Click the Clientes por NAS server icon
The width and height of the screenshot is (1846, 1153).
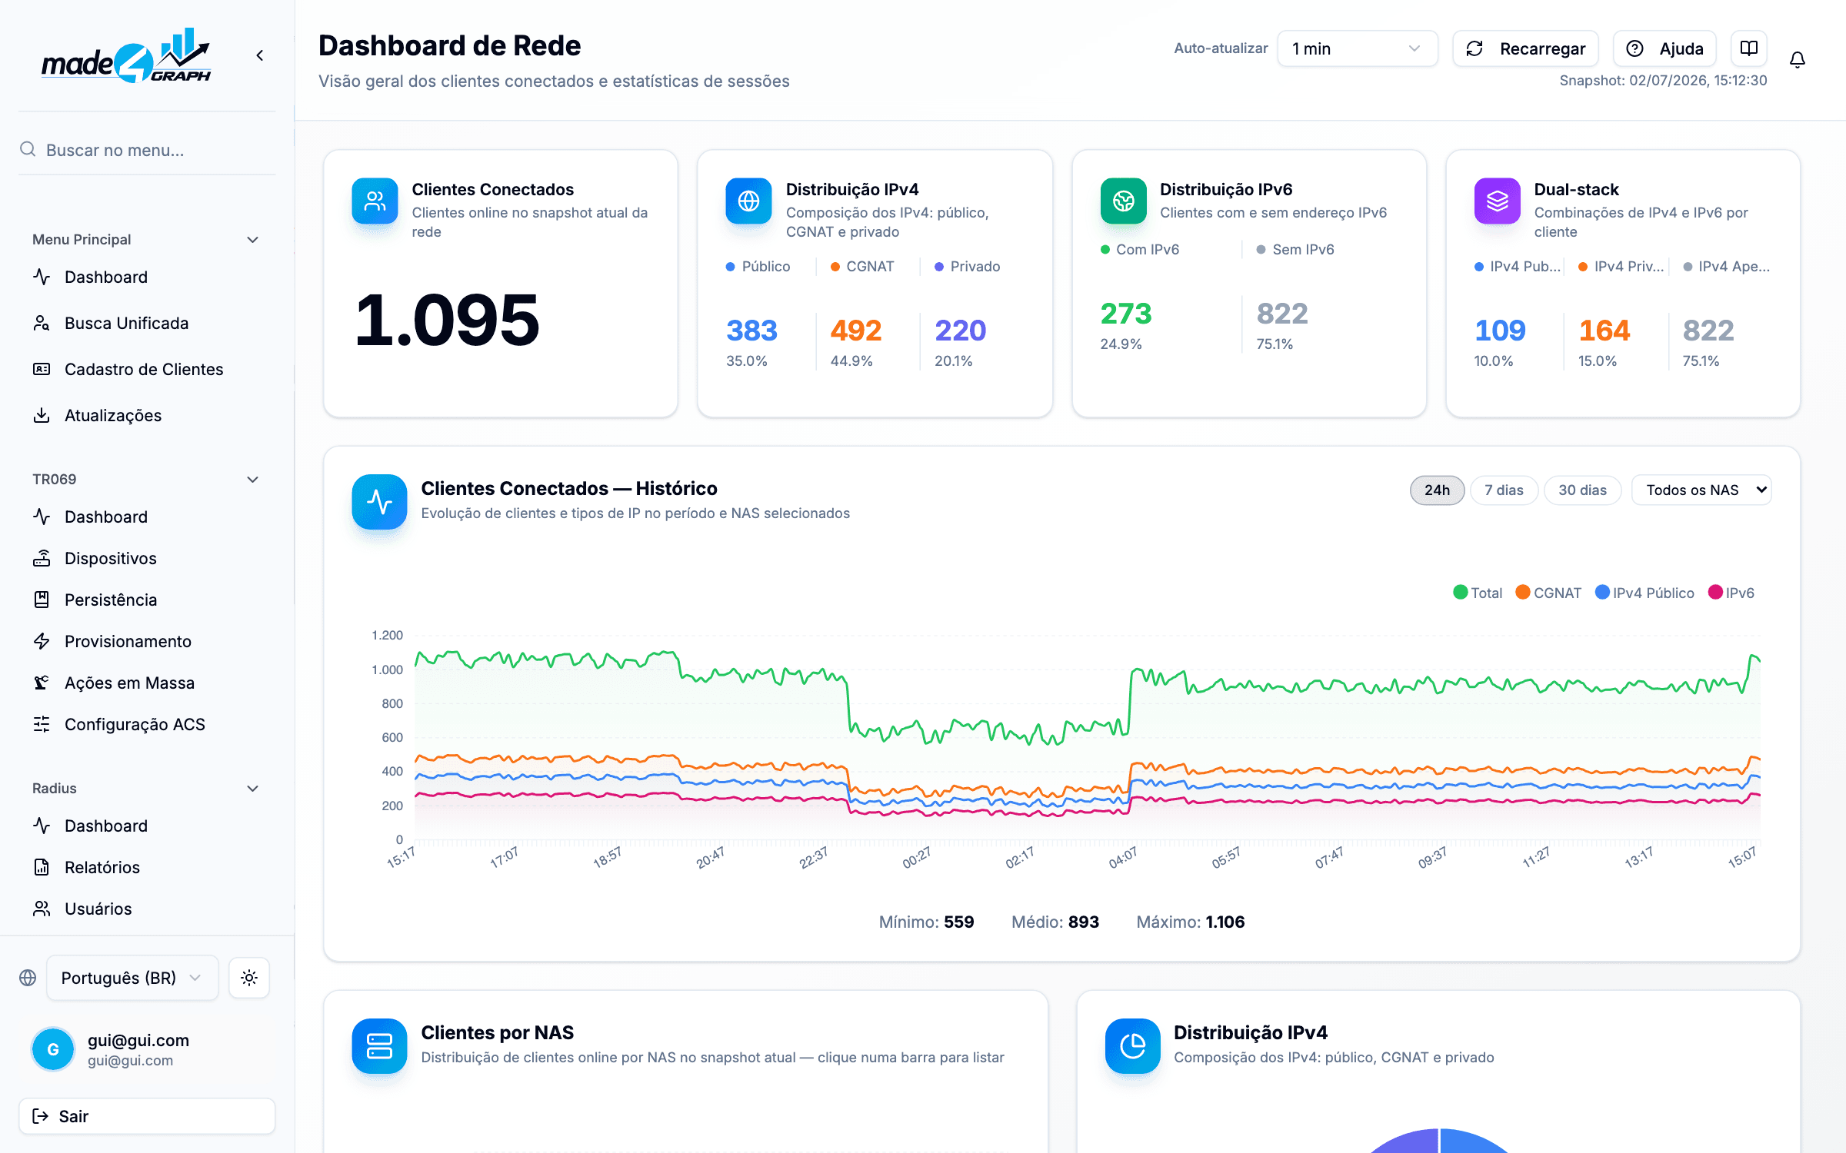pyautogui.click(x=379, y=1046)
